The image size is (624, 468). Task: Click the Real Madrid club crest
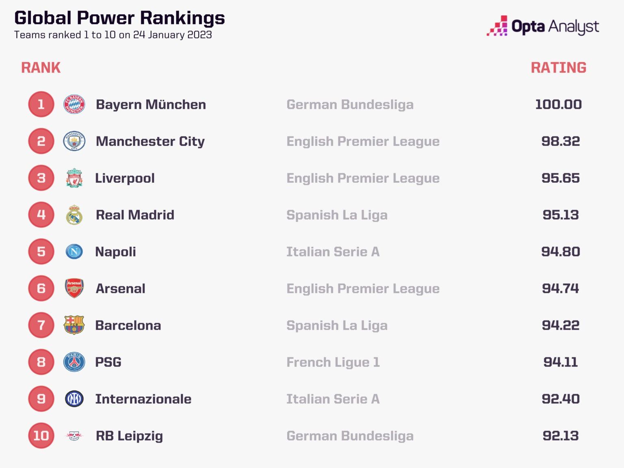coord(74,215)
